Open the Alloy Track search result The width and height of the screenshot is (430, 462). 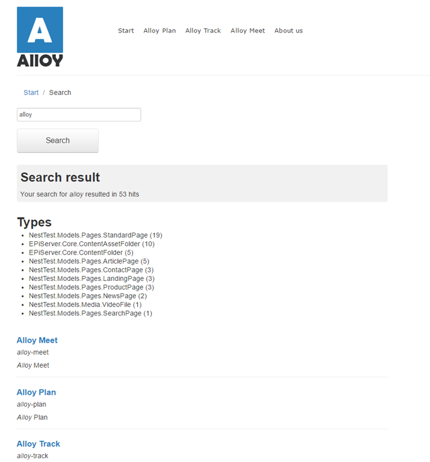pos(38,444)
